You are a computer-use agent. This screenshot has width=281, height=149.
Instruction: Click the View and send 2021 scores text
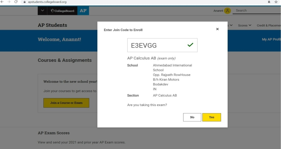[81, 142]
